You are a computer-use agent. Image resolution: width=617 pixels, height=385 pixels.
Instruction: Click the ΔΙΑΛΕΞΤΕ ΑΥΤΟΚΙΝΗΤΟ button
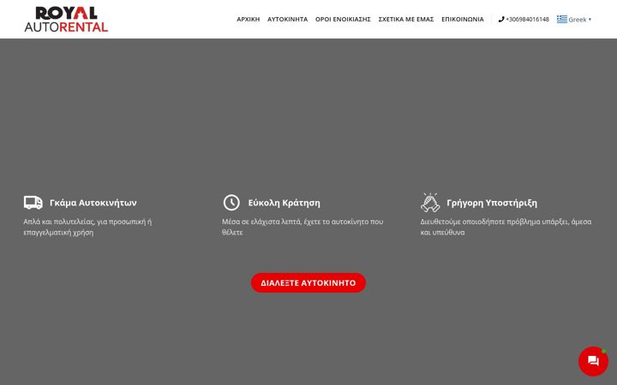tap(308, 283)
